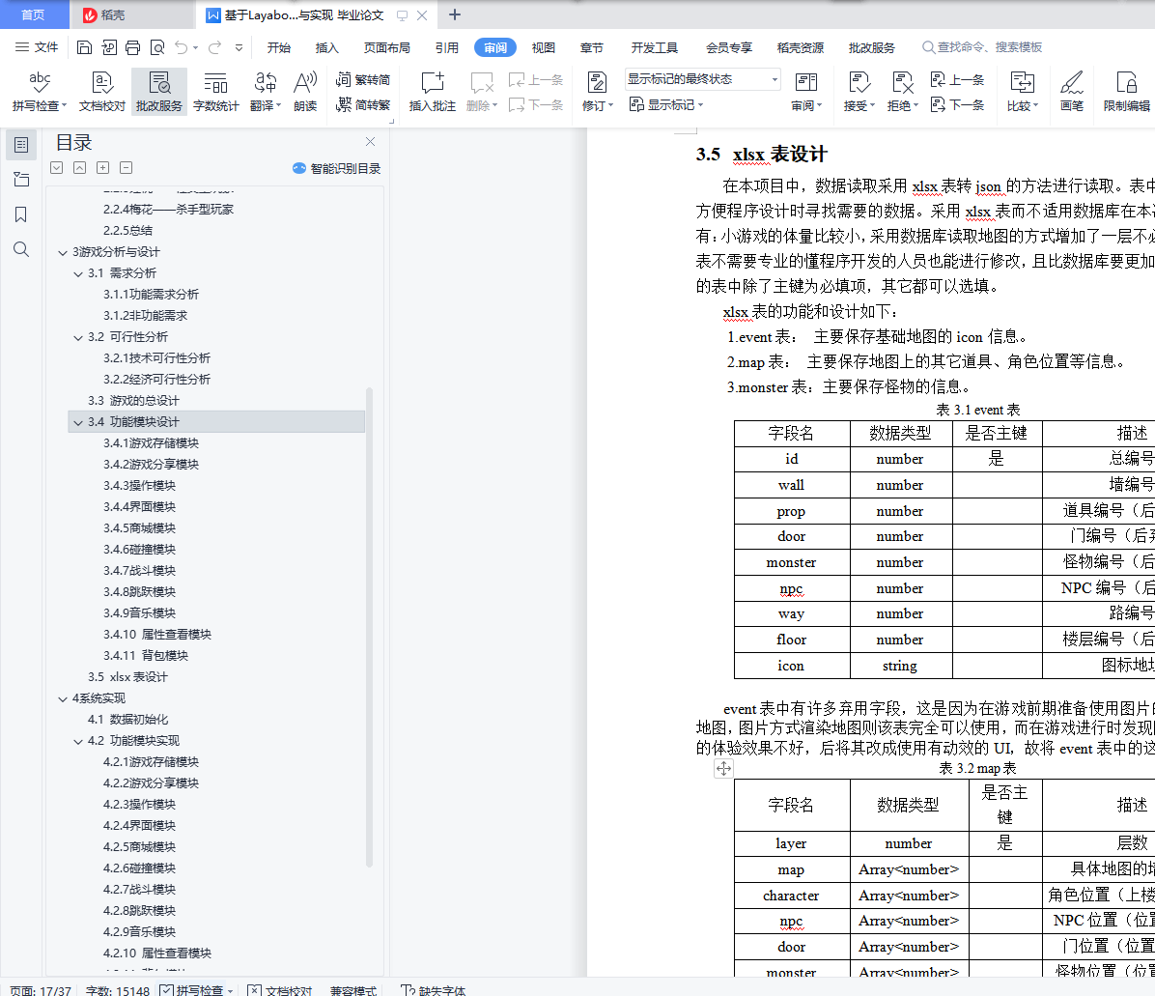
Task: Click the collapse-all minus icon in outline
Action: 126,168
